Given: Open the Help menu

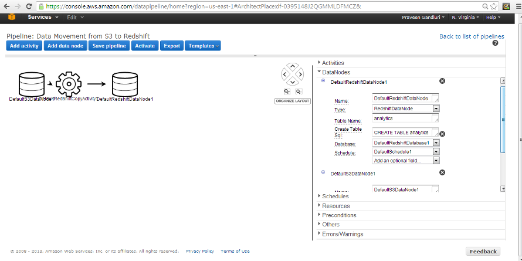Looking at the screenshot, I should (493, 18).
